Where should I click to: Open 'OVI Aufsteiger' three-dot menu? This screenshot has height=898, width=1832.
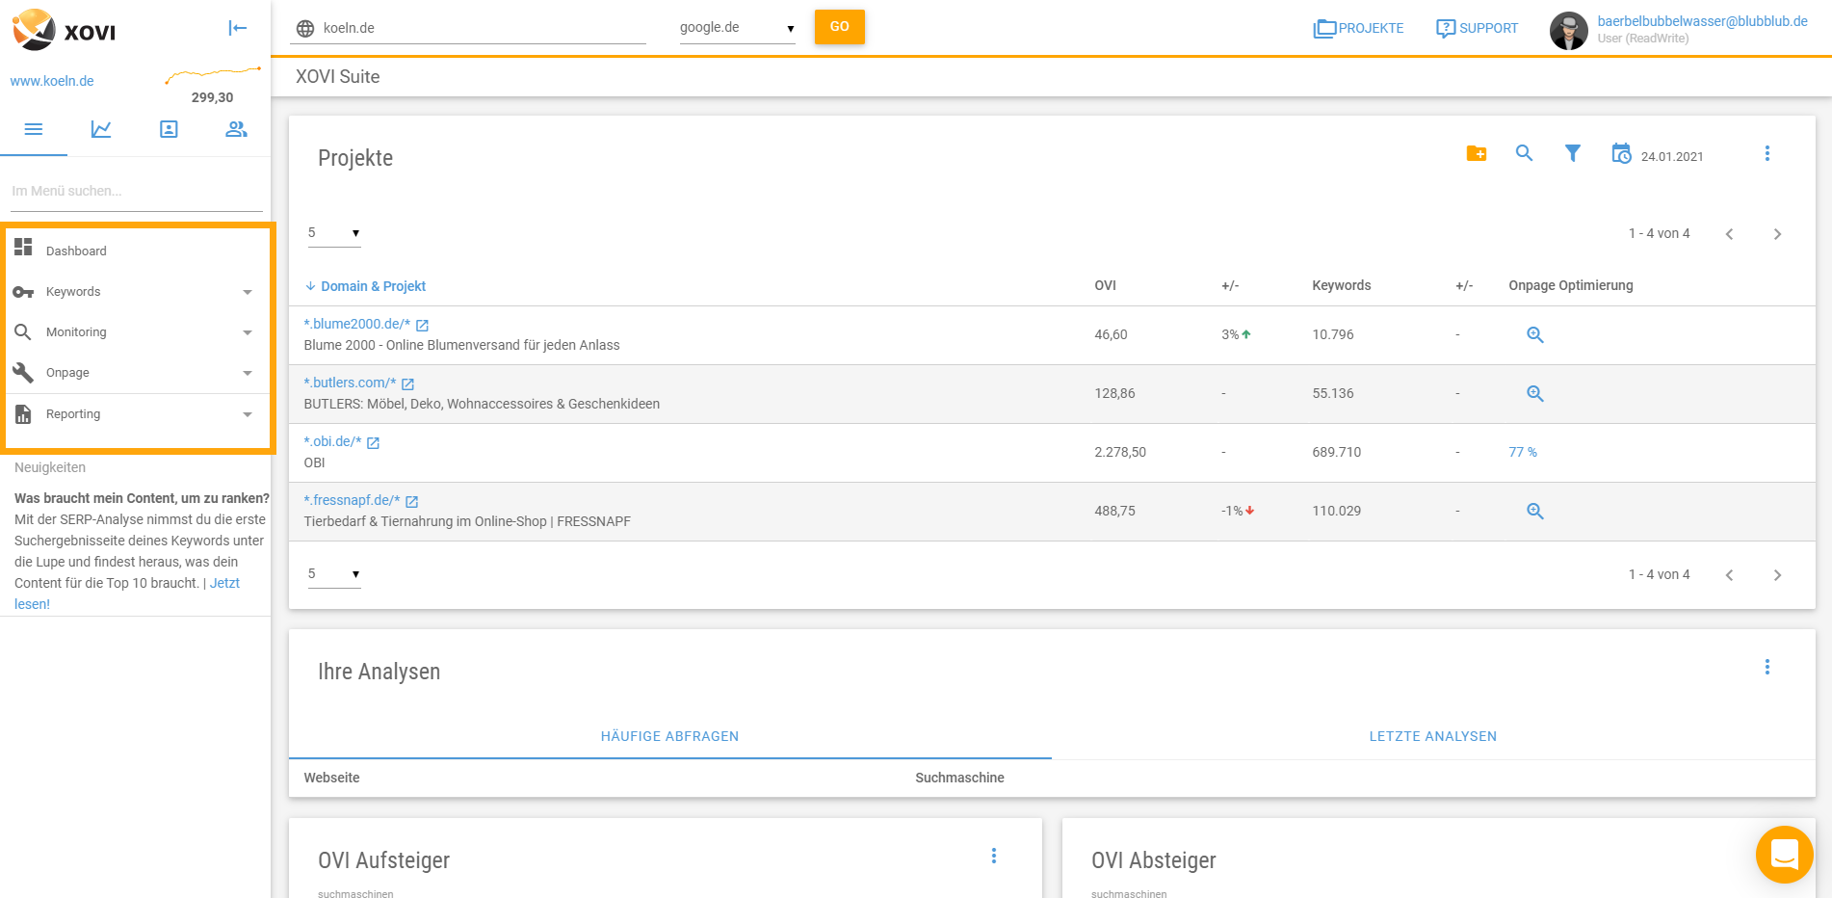tap(994, 856)
